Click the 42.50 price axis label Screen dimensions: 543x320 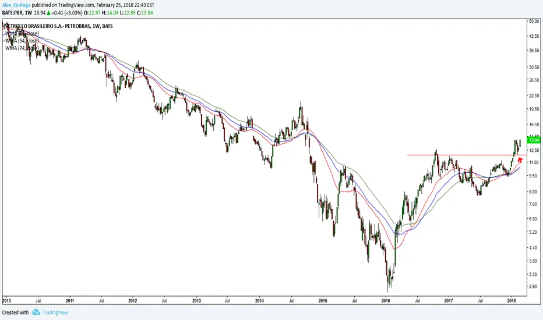tap(534, 36)
